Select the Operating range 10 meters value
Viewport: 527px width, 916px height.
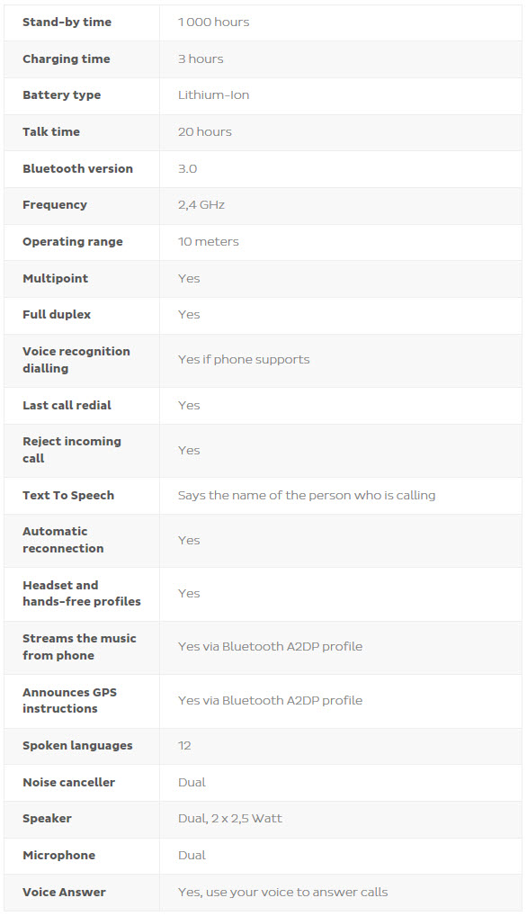[209, 242]
